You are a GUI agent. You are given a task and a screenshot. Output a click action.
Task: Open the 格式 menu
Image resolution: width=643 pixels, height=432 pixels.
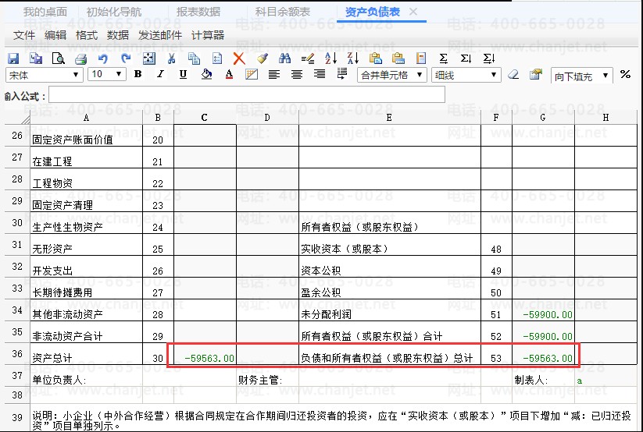point(87,36)
